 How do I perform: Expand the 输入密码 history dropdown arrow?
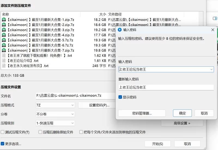[211, 69]
